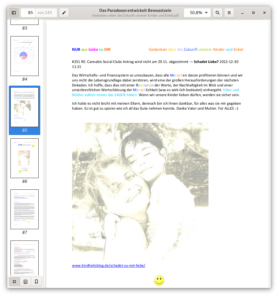
Task: Open the kindheitsblog.de schadet-zu-viel-liebe link
Action: click(x=109, y=266)
